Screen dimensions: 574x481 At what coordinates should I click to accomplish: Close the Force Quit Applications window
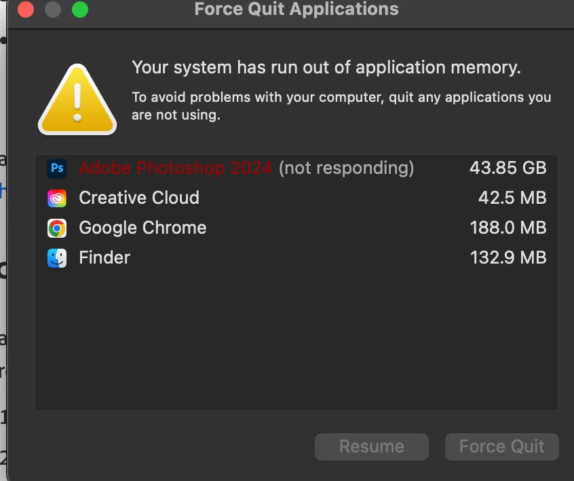[x=26, y=9]
